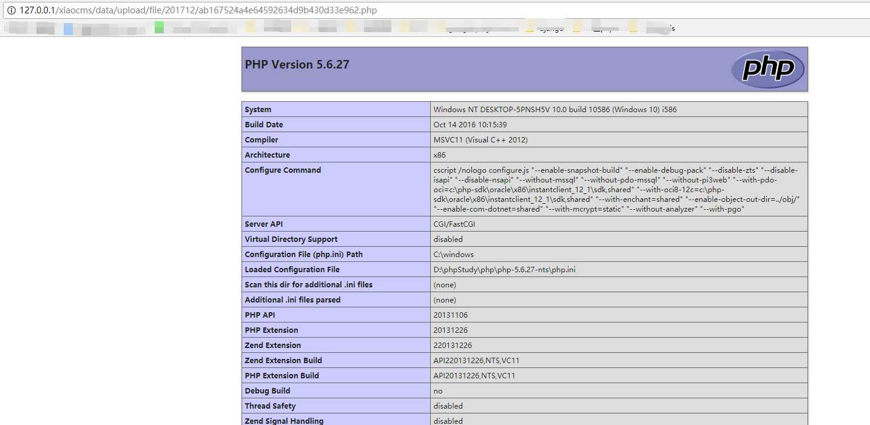
Task: Select the "Loaded Configuration File" label
Action: (292, 270)
